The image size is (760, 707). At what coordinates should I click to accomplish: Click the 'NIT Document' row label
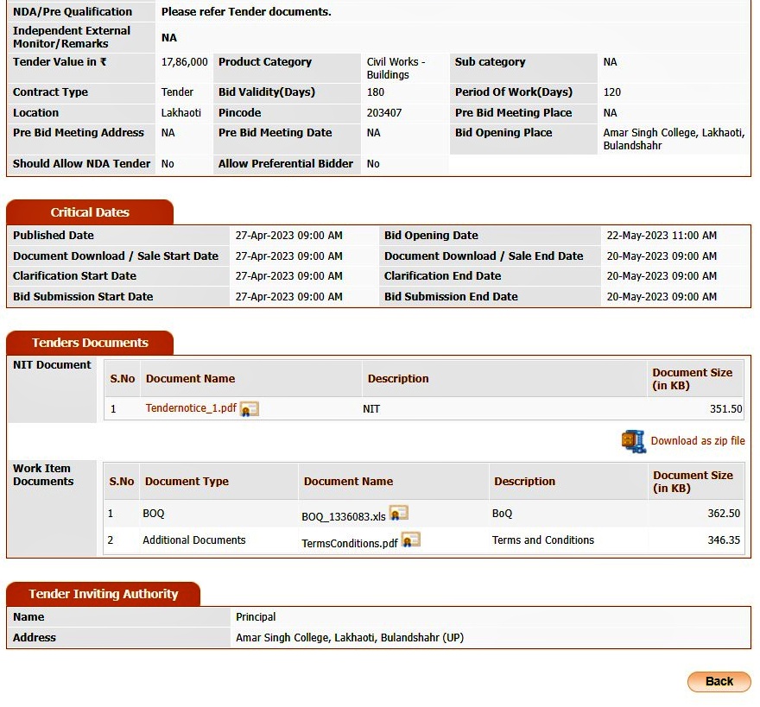click(52, 365)
